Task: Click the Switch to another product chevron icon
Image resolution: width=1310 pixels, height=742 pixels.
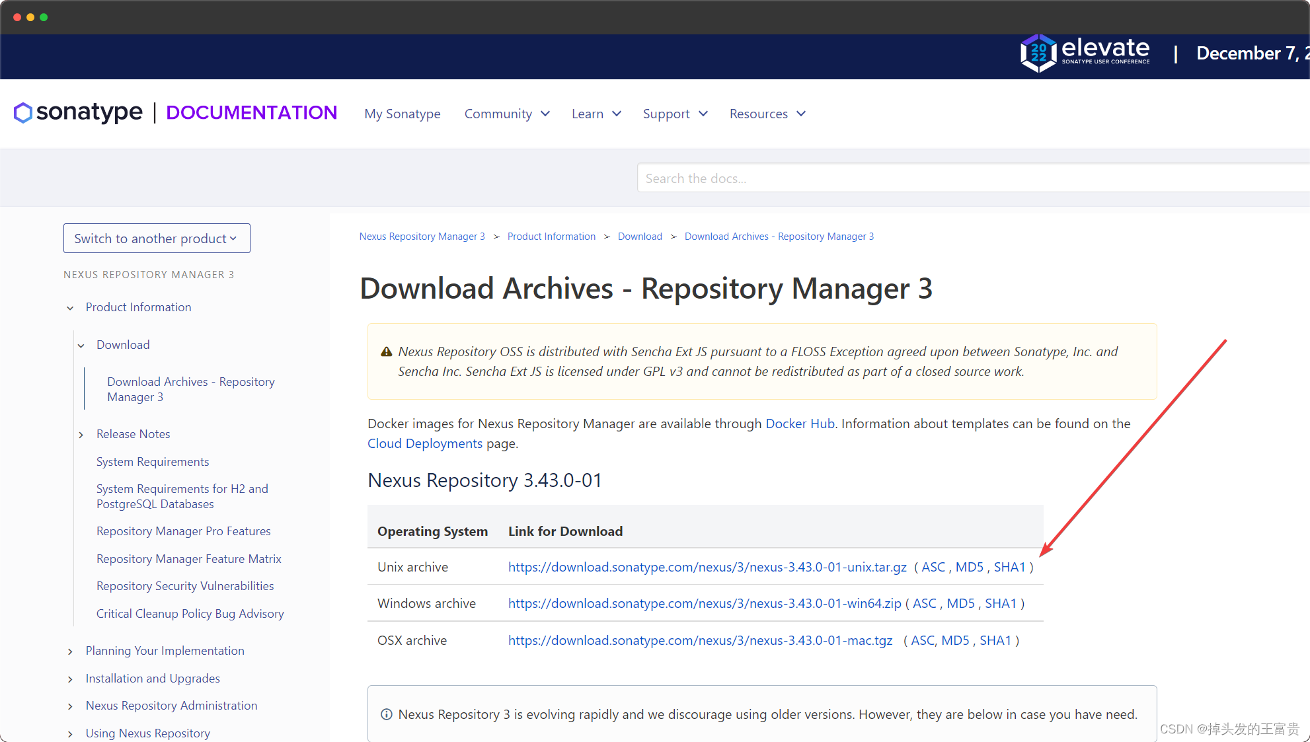Action: [234, 237]
